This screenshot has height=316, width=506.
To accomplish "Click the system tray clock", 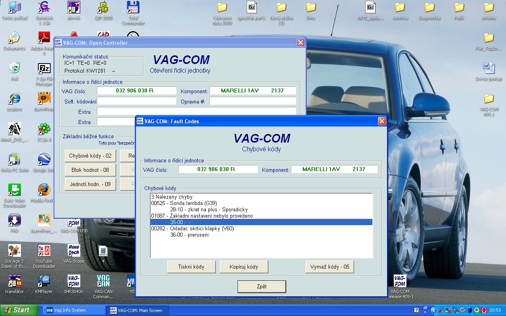I will coord(495,310).
